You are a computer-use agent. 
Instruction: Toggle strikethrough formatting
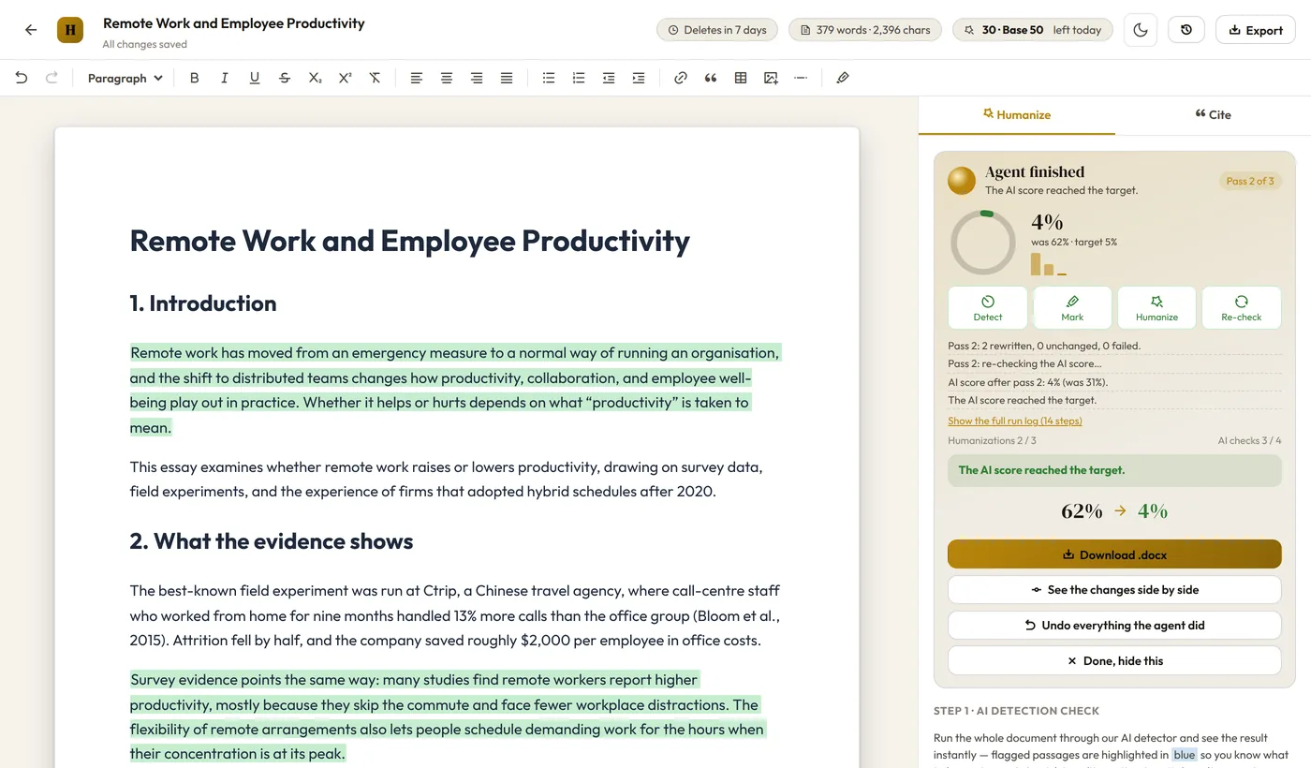(x=285, y=79)
